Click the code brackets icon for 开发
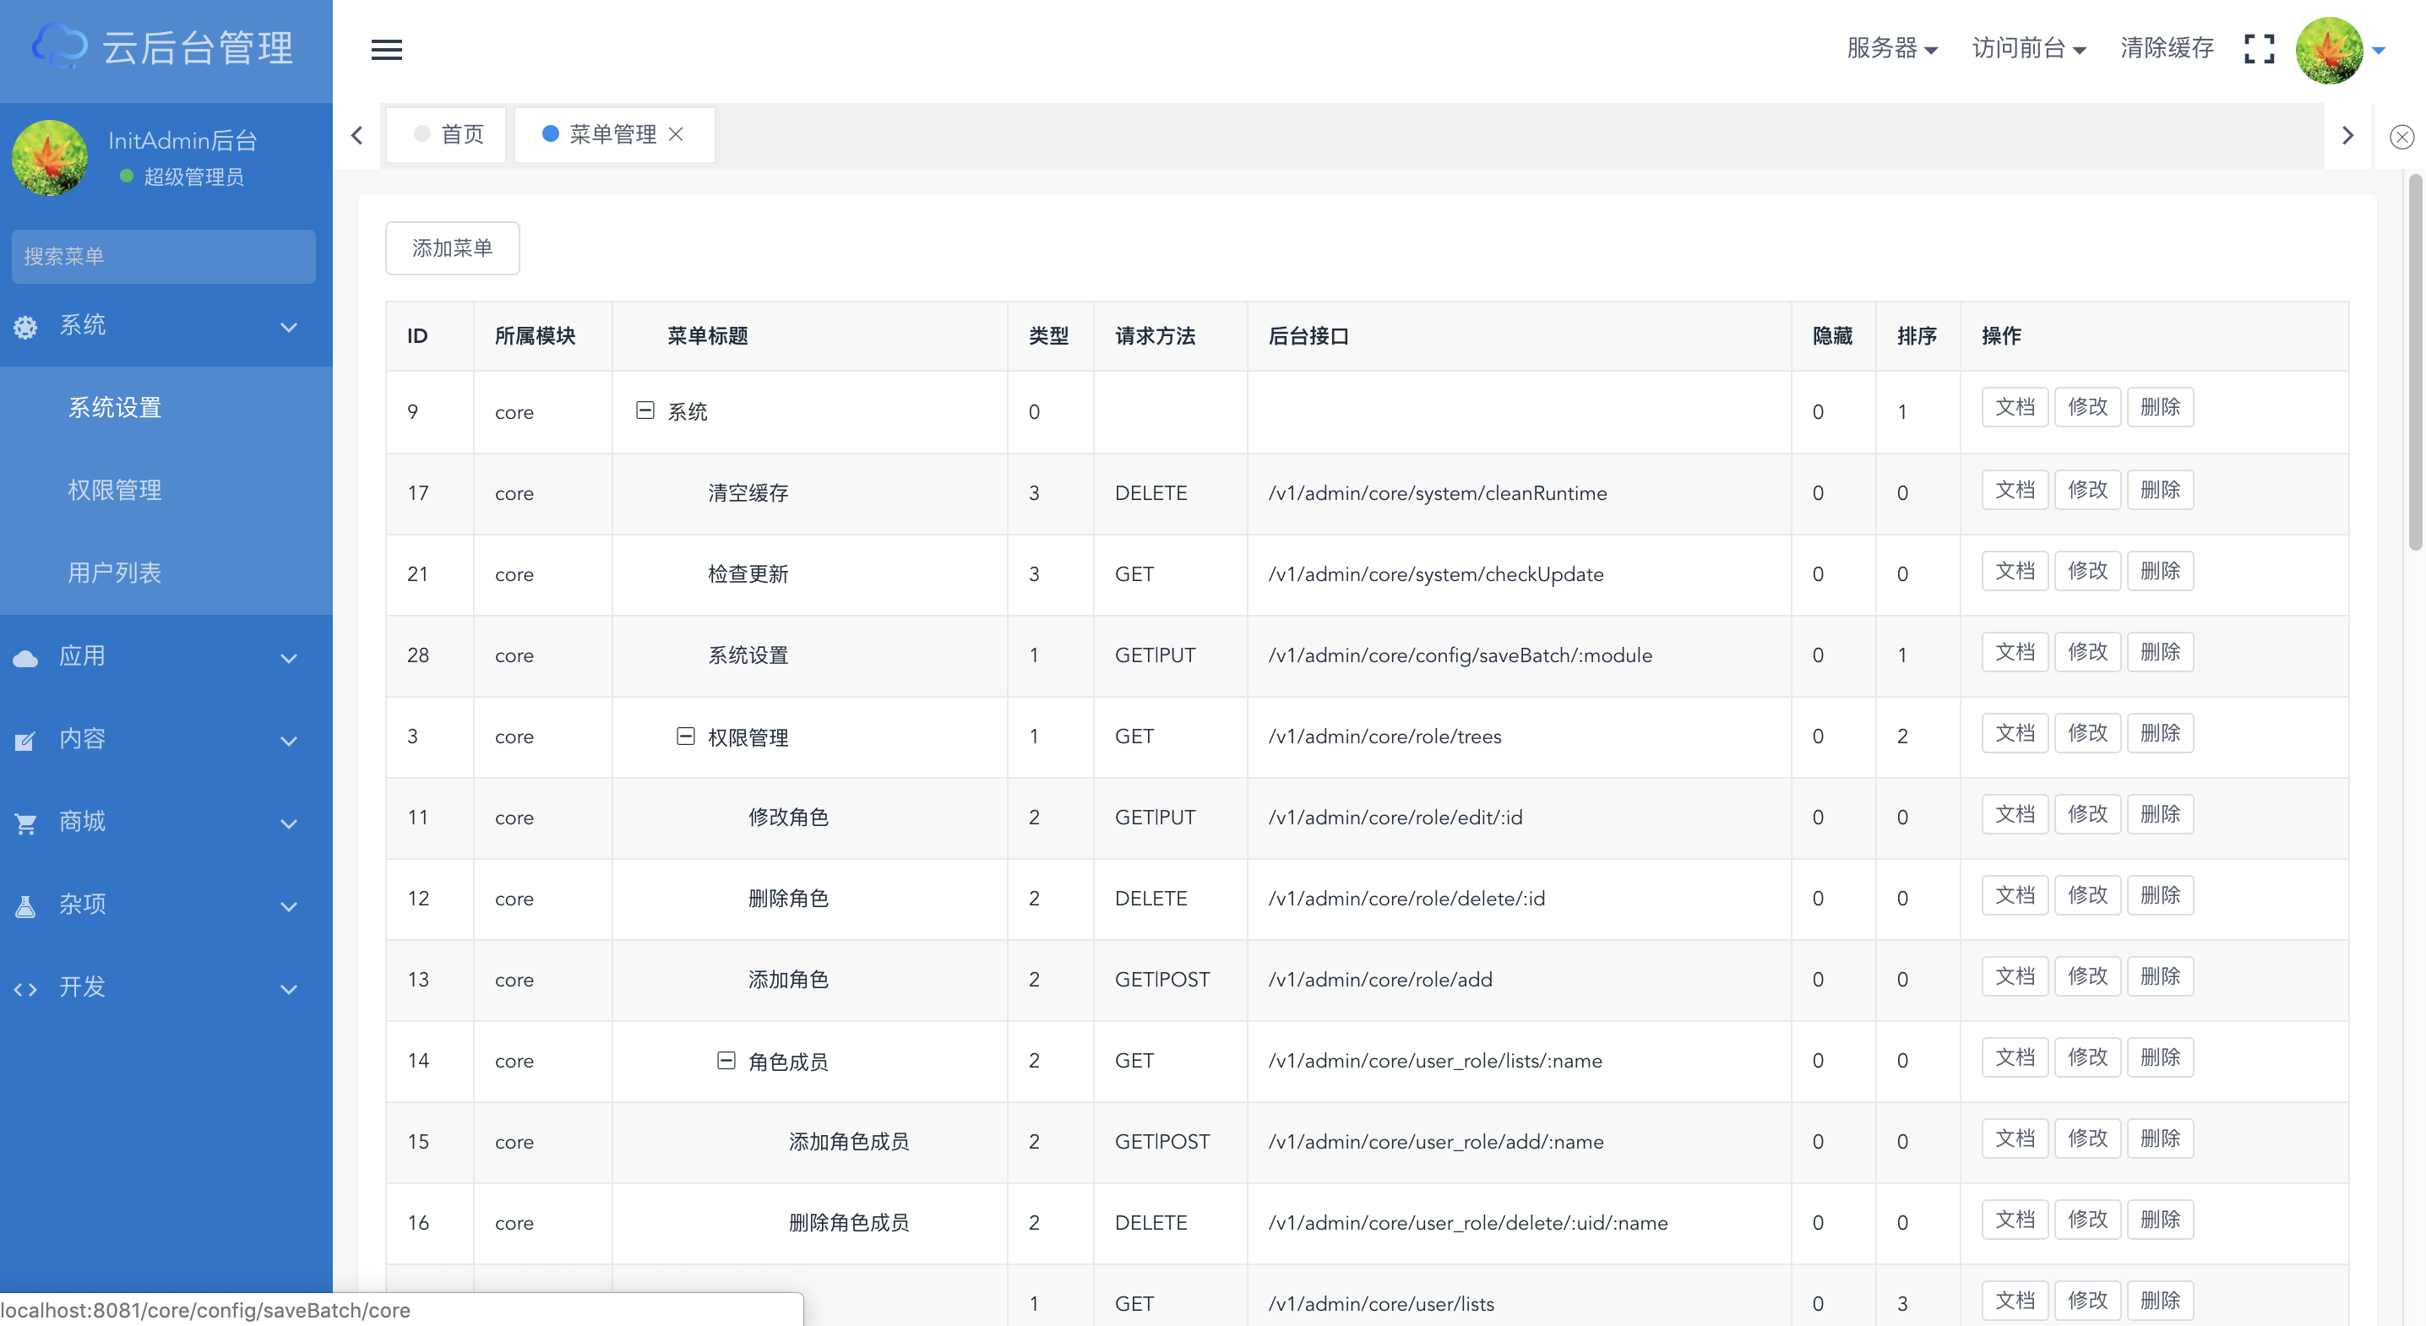 point(25,989)
